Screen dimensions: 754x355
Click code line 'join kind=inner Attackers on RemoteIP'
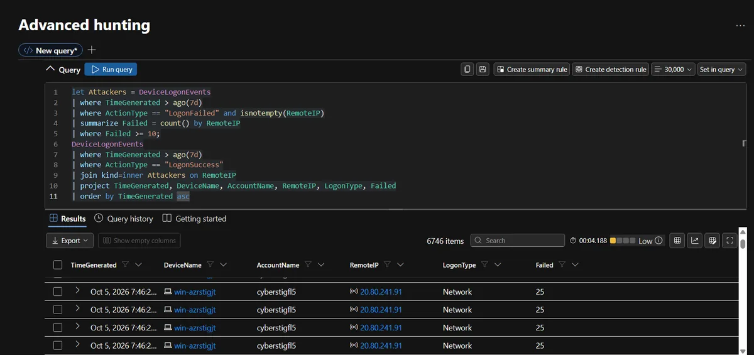[154, 175]
